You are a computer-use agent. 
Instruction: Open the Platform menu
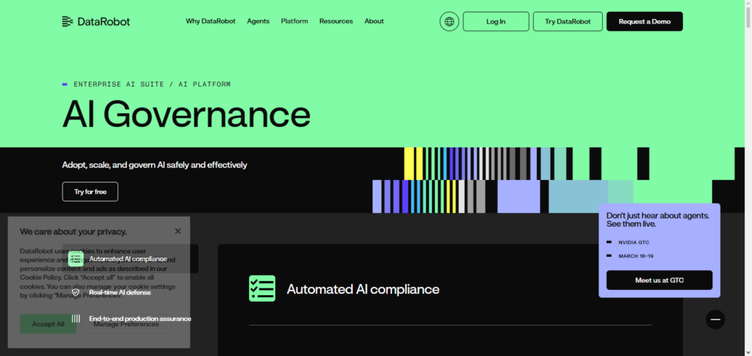pos(294,21)
